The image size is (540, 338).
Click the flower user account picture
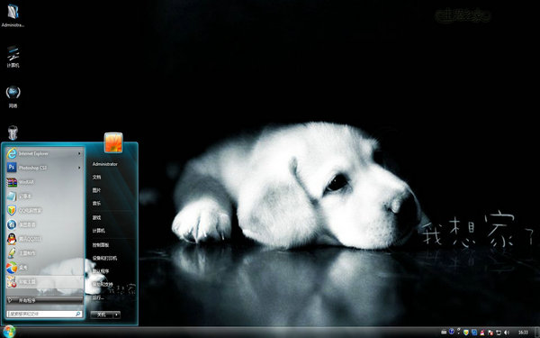pyautogui.click(x=113, y=142)
